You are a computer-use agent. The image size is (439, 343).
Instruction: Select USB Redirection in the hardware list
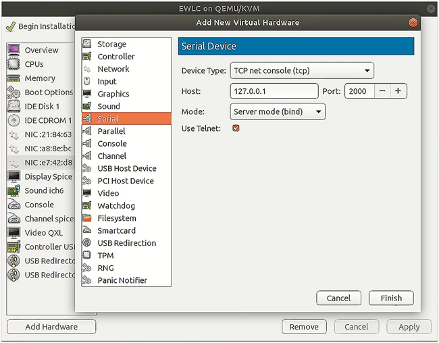tap(126, 243)
